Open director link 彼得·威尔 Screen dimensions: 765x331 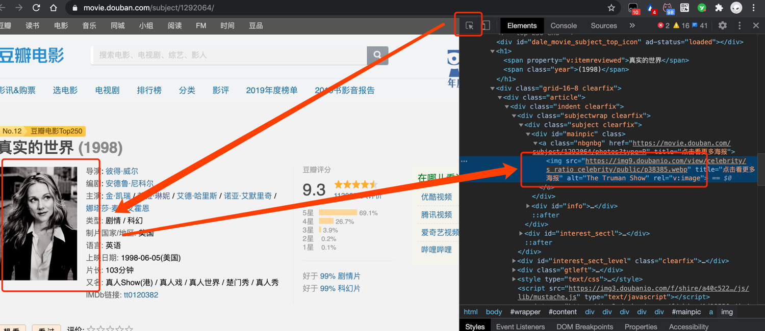pos(122,171)
